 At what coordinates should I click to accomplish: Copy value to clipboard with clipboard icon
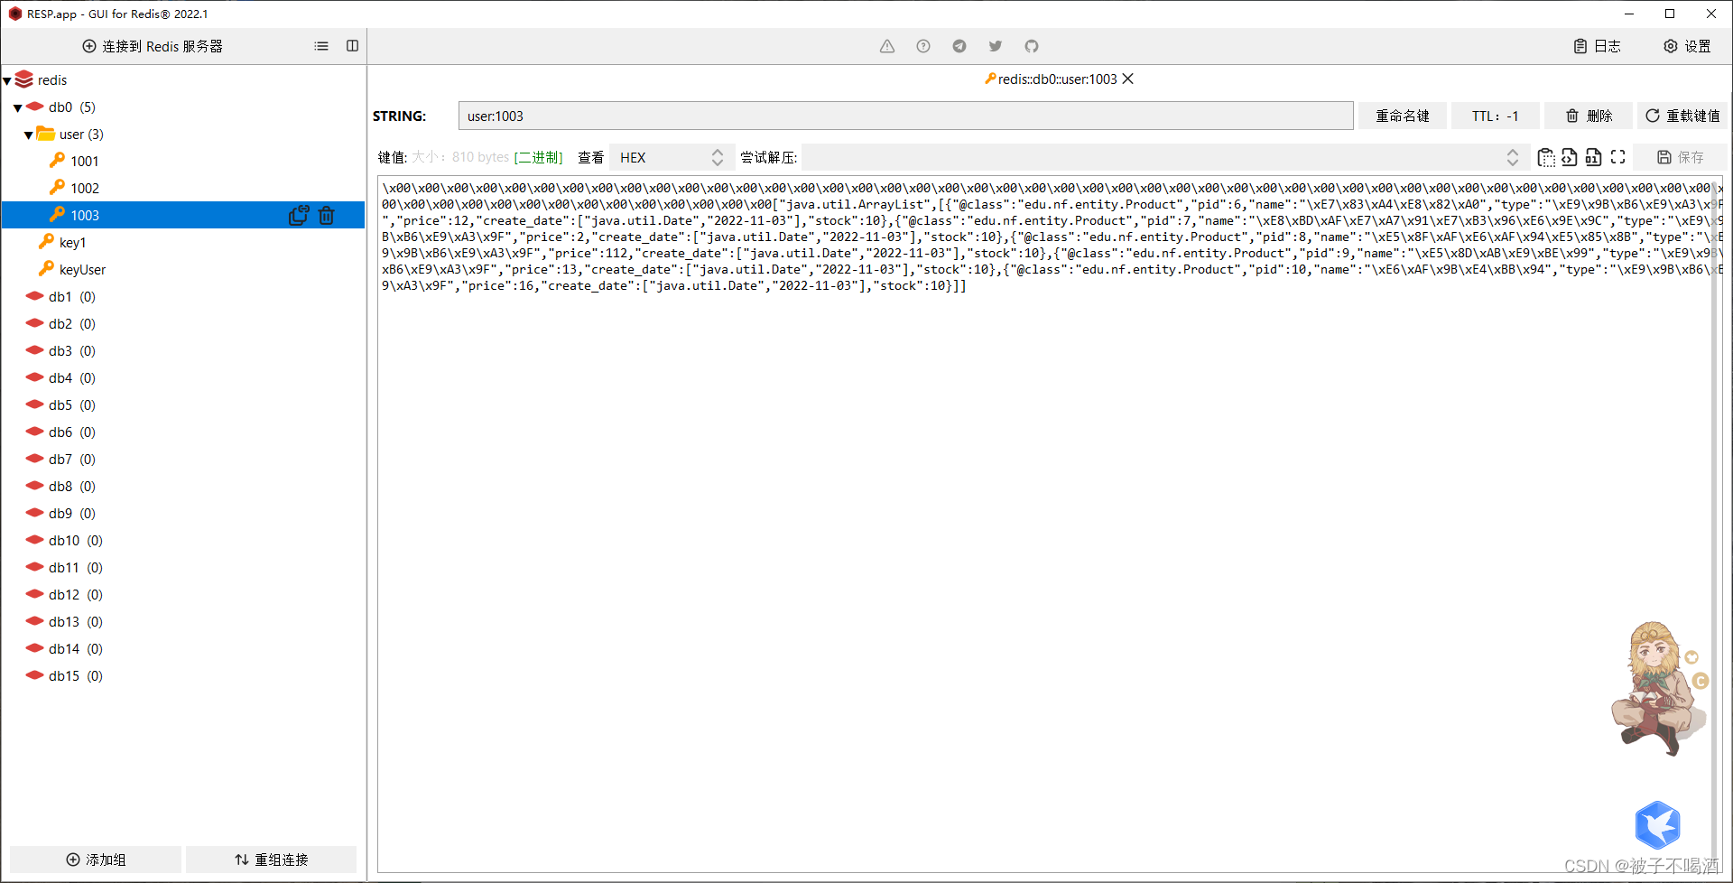[1547, 157]
